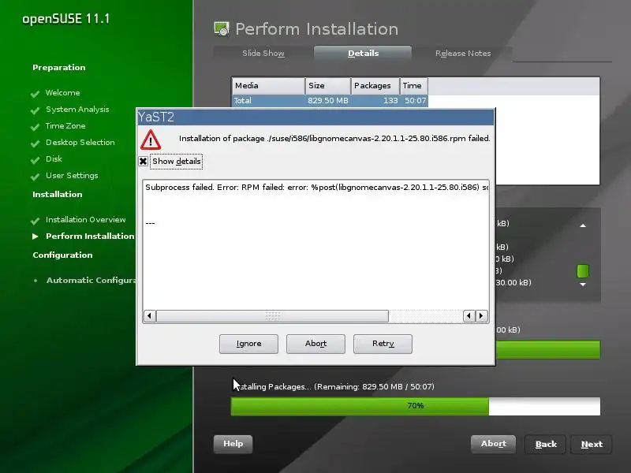Select the Details tab
Screen dimensions: 631x473
click(363, 53)
